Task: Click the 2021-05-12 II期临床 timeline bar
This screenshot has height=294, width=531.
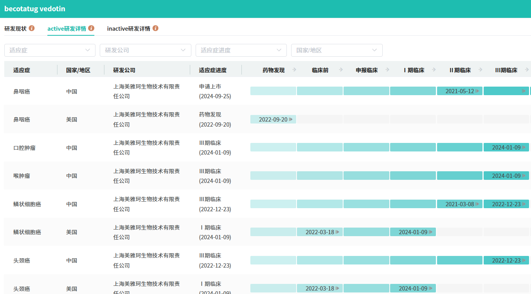Action: pos(460,91)
